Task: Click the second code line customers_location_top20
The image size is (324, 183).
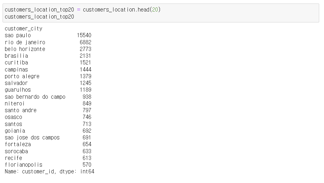Action: click(39, 17)
